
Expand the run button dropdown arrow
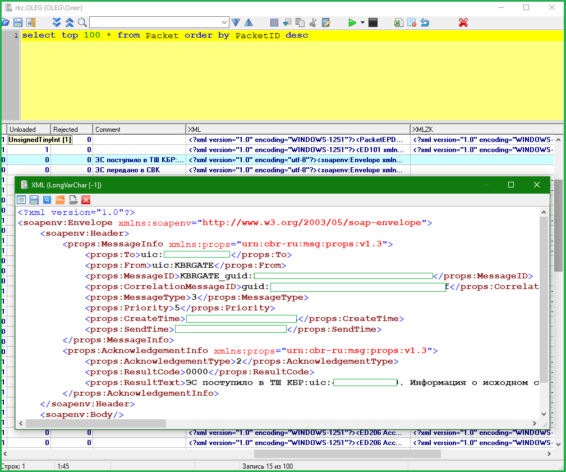click(x=362, y=22)
